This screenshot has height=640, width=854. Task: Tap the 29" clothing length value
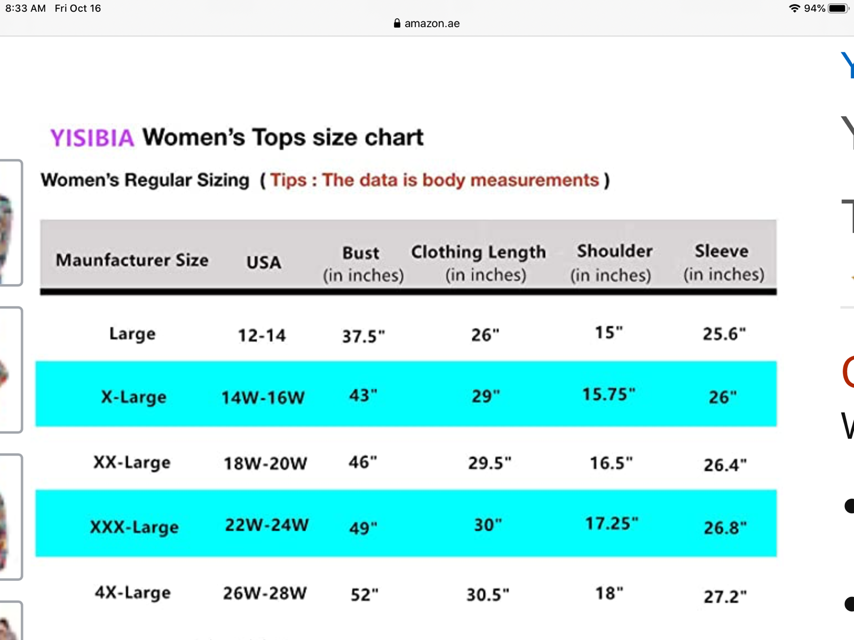486,396
